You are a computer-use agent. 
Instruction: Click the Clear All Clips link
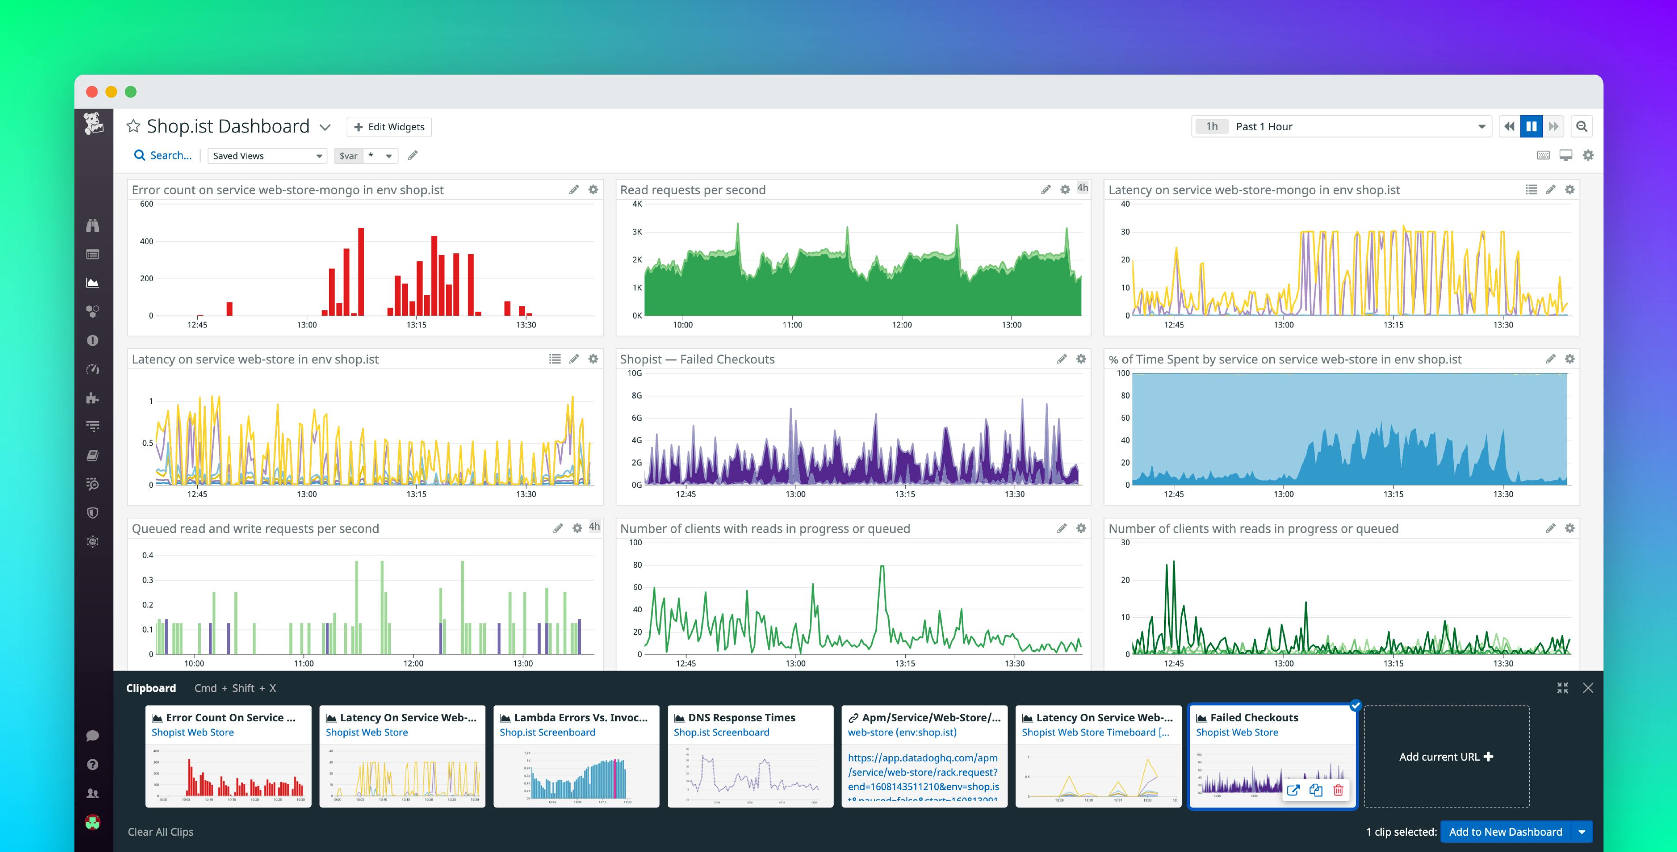[160, 832]
